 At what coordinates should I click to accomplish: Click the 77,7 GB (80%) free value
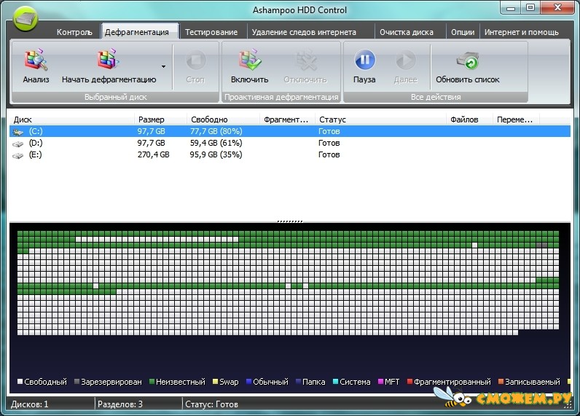coord(216,131)
